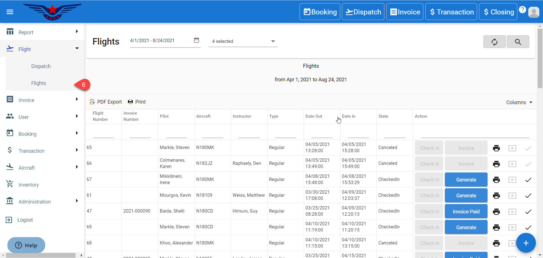The image size is (543, 258).
Task: Toggle the checkmark for flight 61
Action: 528,196
